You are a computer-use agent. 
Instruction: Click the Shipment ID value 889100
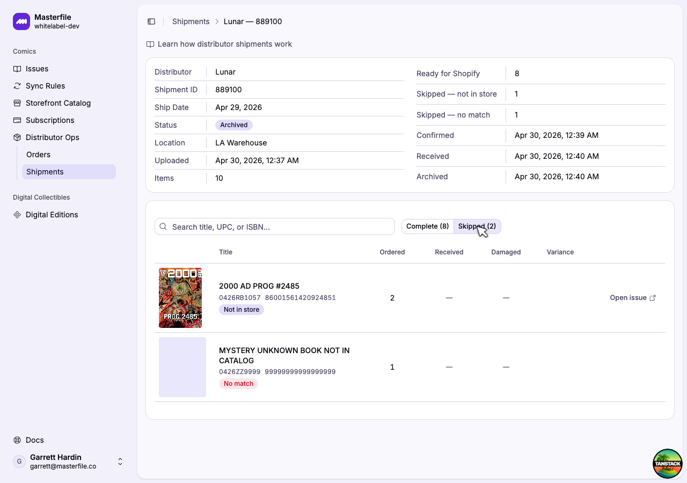(x=229, y=90)
